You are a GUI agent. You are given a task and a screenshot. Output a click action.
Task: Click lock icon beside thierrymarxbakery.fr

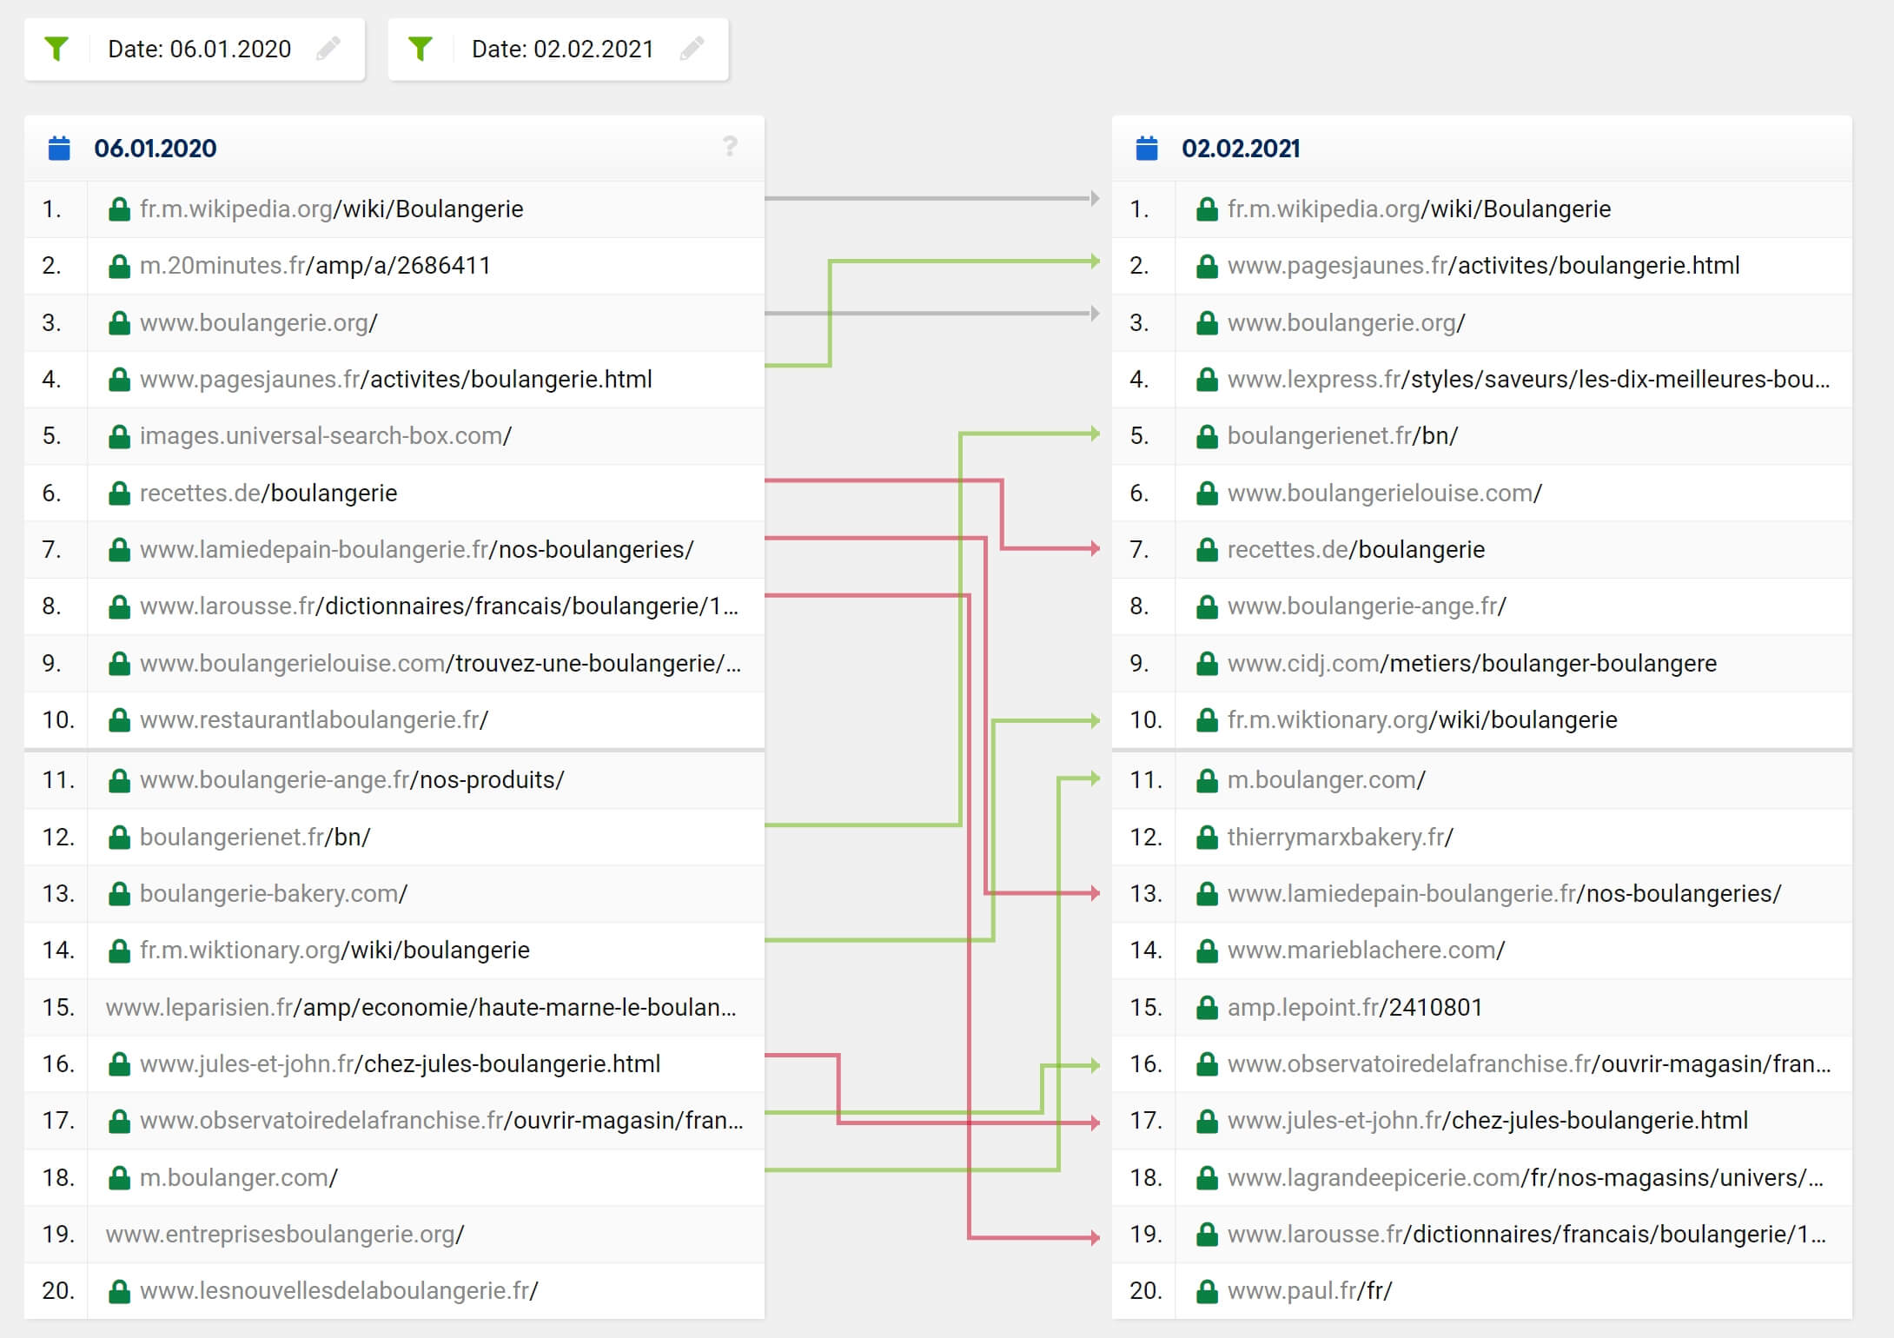coord(1207,838)
